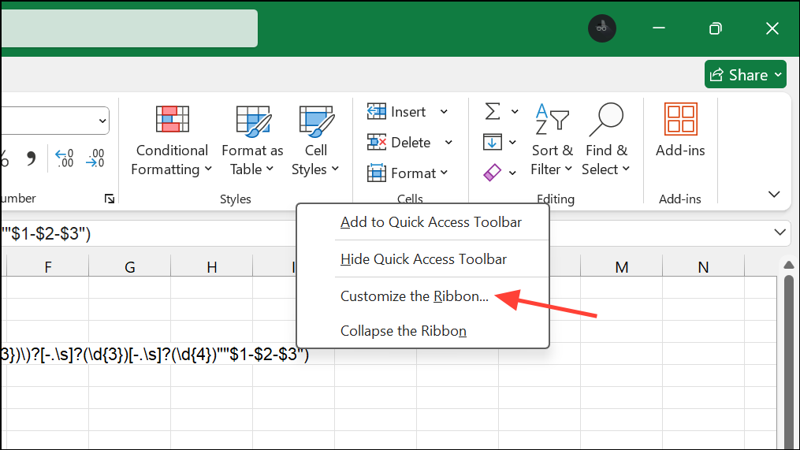Click the Increase Decimal icon
This screenshot has width=800, height=450.
coord(64,158)
